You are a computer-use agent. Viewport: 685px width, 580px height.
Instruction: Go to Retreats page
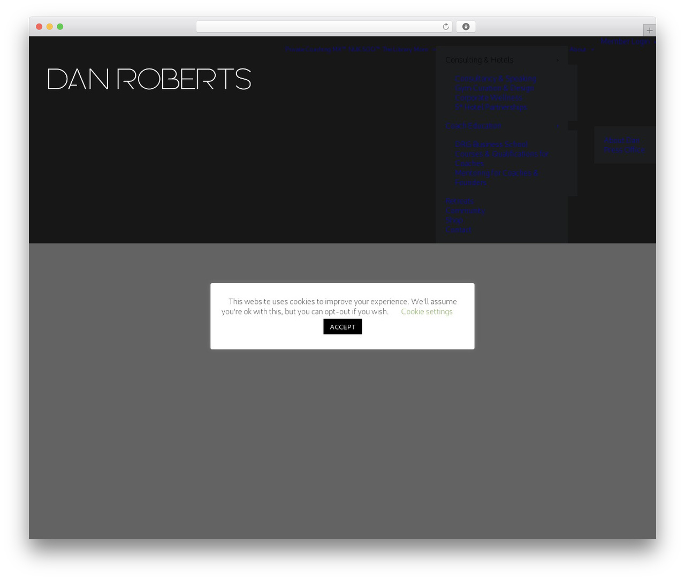(459, 201)
